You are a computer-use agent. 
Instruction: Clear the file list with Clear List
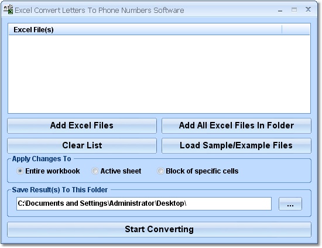click(82, 145)
